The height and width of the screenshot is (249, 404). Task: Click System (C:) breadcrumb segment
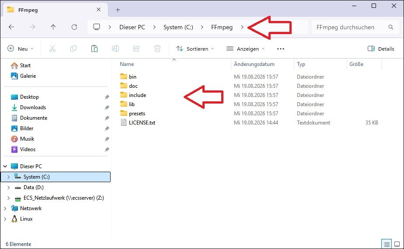coord(178,27)
